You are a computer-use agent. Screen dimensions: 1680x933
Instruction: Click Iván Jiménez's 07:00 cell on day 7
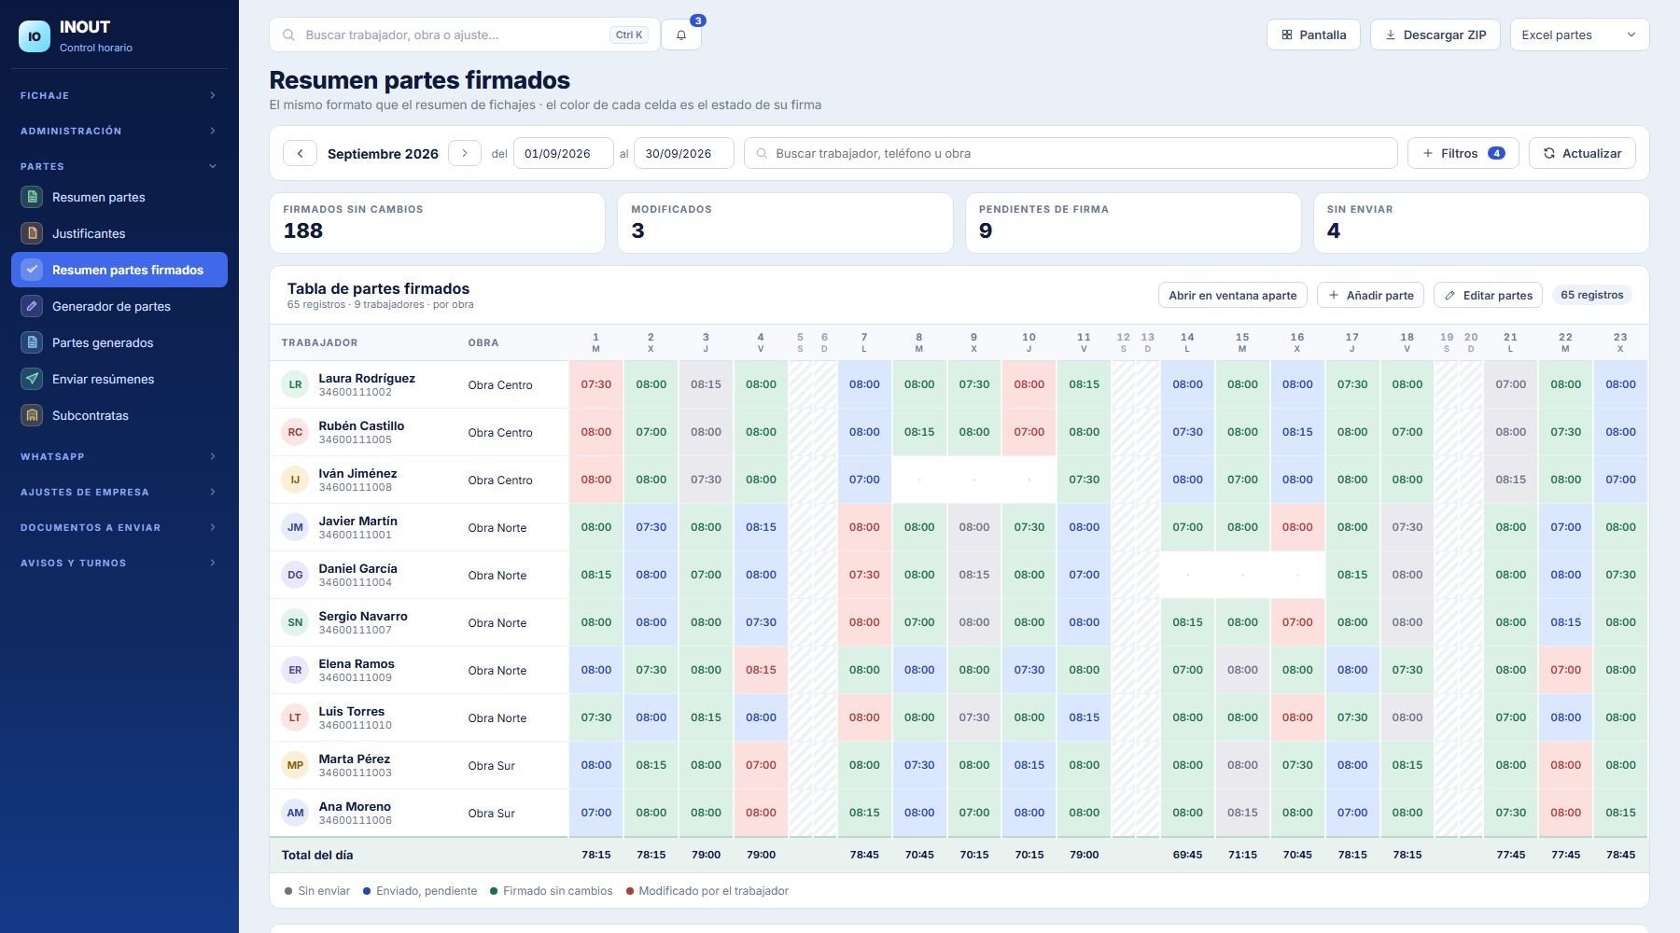tap(864, 480)
